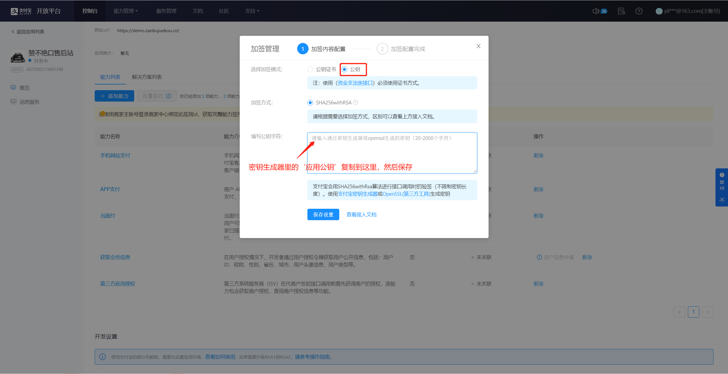This screenshot has width=728, height=374.
Task: Click the user avatar icon
Action: (659, 11)
